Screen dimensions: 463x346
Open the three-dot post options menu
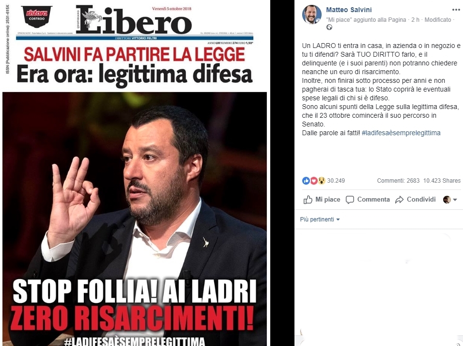tap(456, 10)
